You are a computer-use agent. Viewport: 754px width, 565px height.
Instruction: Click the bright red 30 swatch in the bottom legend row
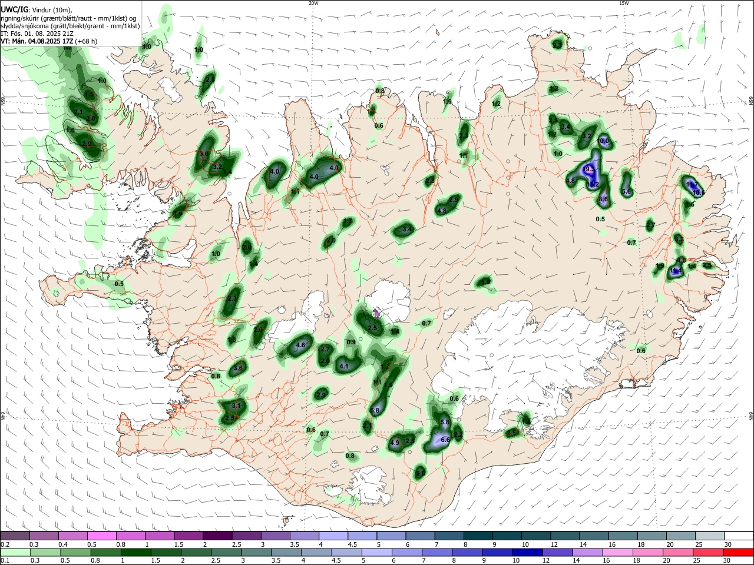(x=738, y=552)
